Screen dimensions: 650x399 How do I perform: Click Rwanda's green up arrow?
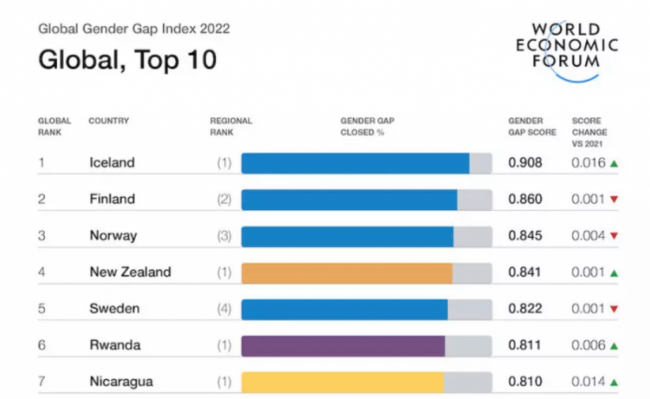coord(614,345)
